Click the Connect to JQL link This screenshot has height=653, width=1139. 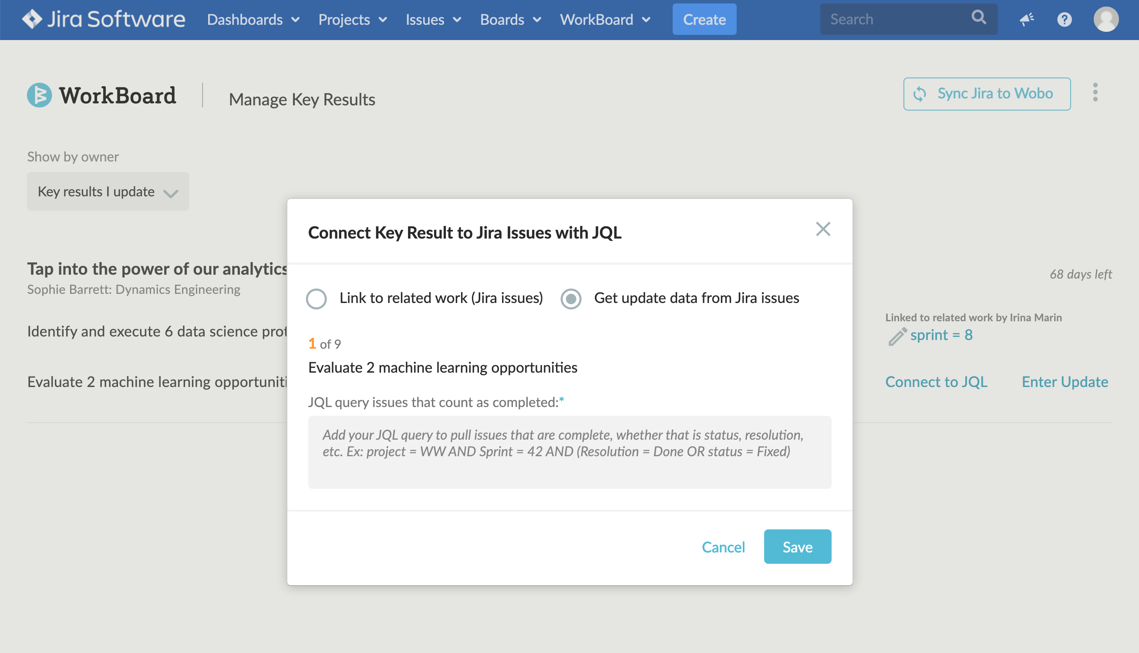(936, 382)
